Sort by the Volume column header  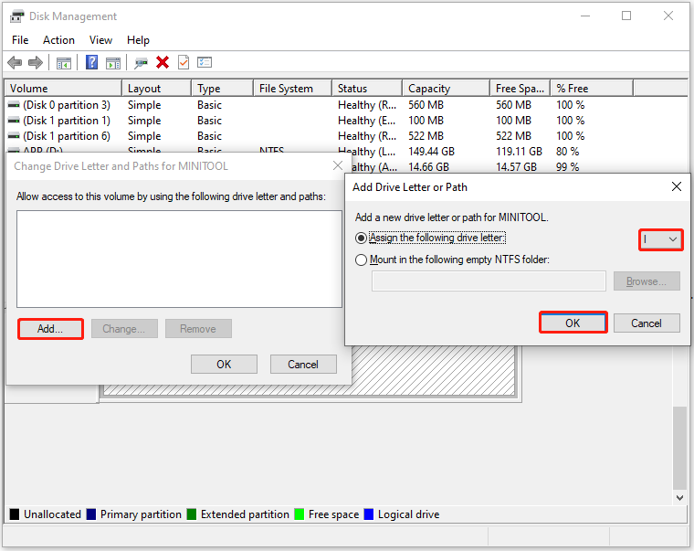coord(63,88)
